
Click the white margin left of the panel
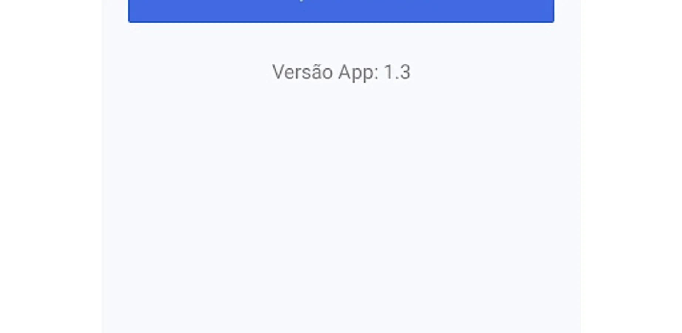(51, 166)
